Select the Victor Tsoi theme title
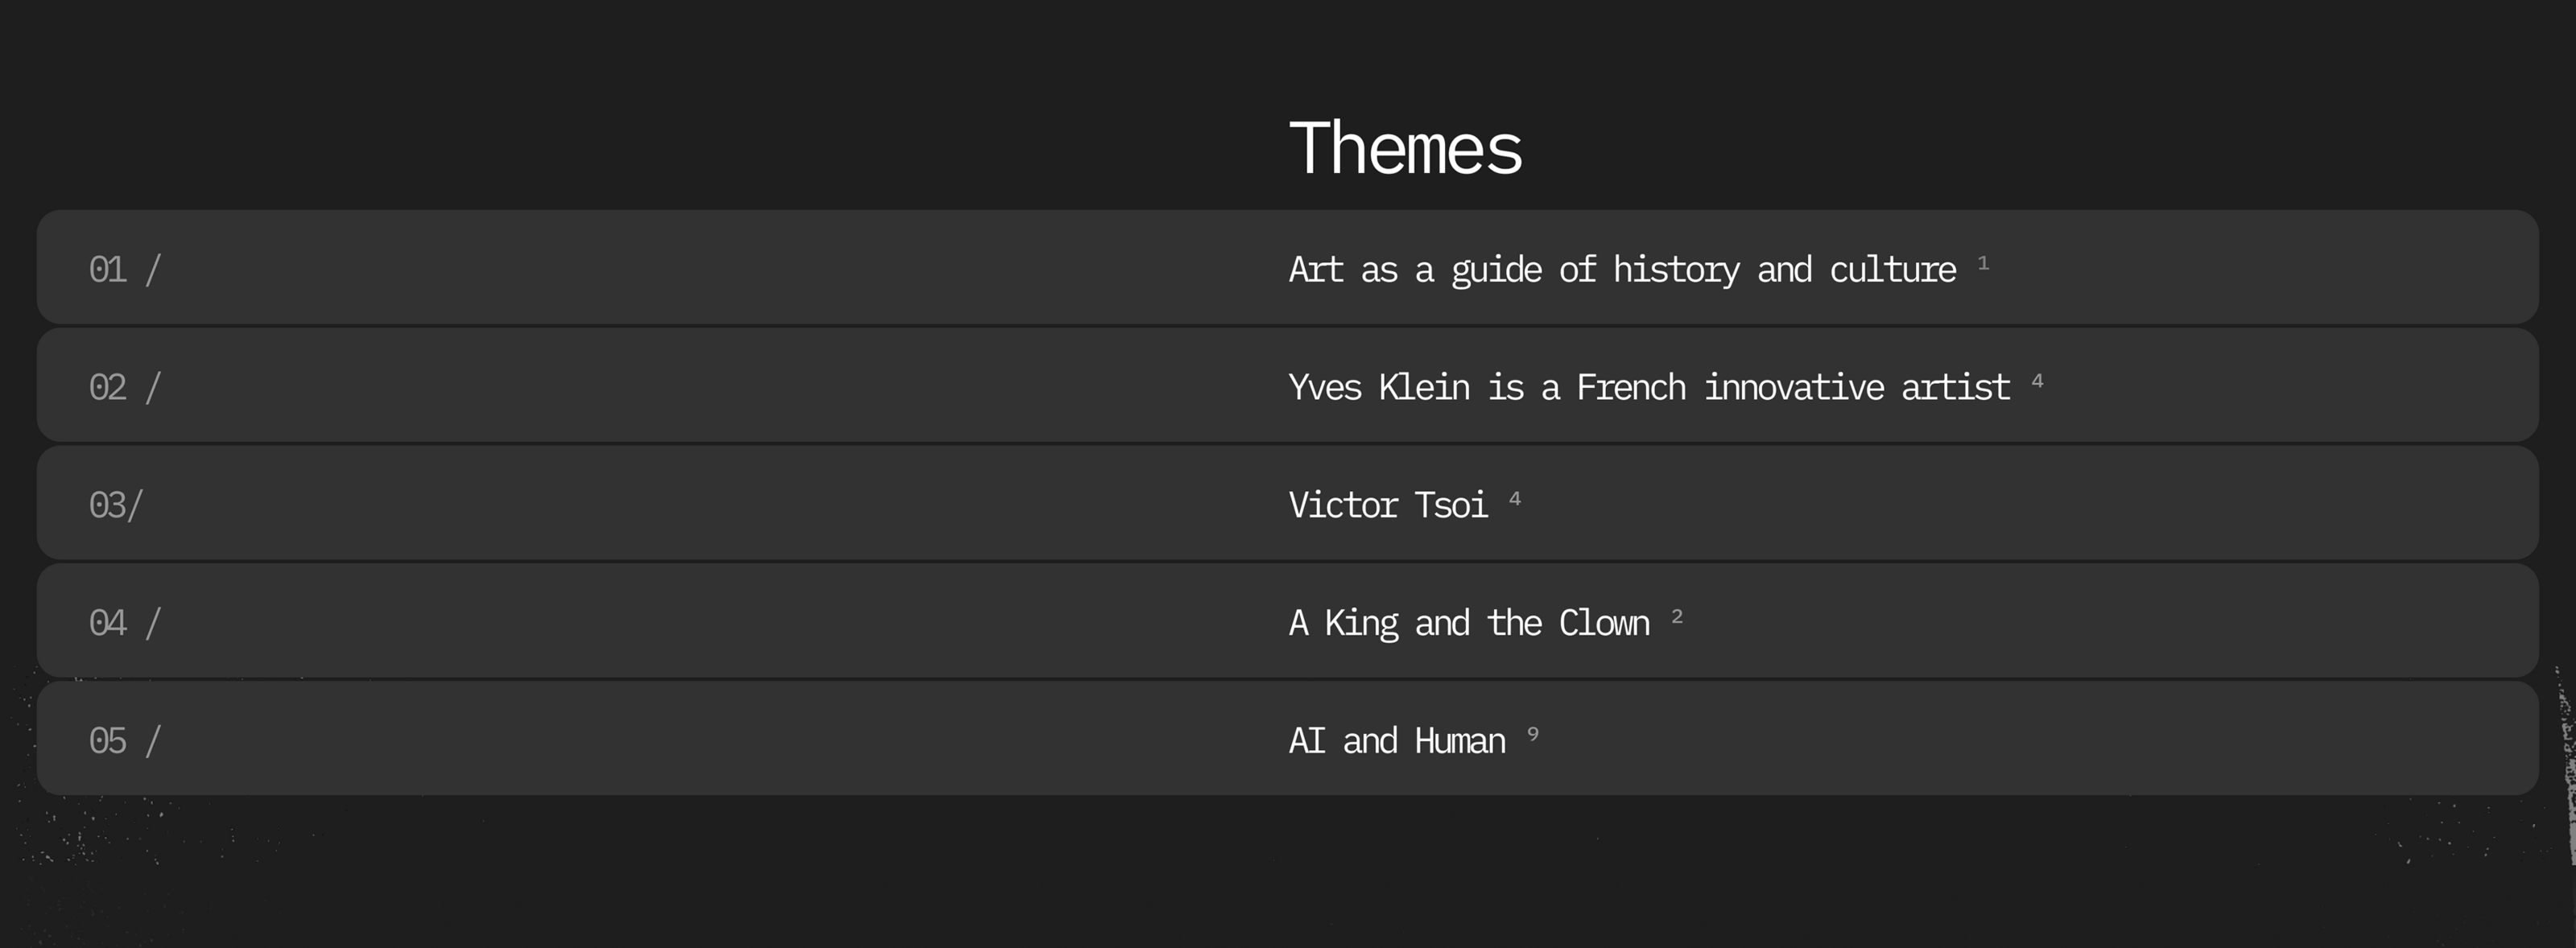This screenshot has width=2576, height=948. point(1387,505)
